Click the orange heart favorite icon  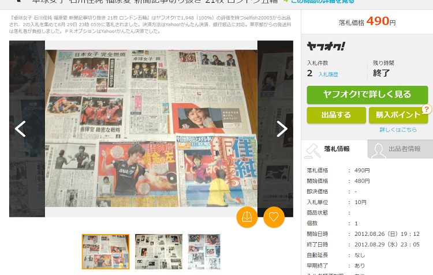[x=274, y=217]
